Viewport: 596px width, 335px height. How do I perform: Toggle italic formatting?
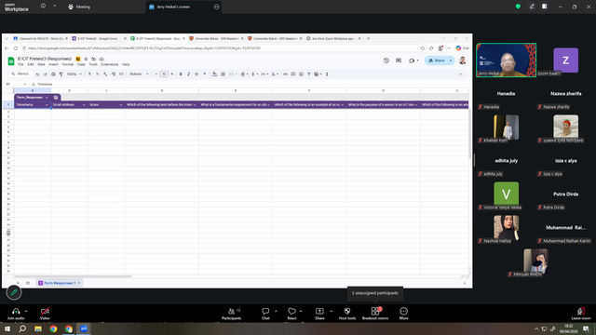(188, 74)
